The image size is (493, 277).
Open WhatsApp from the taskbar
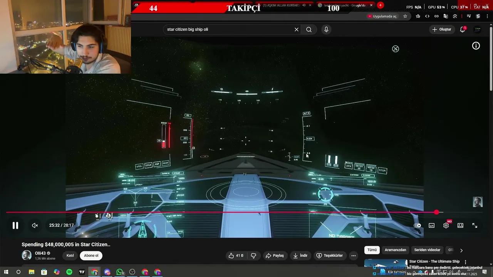click(120, 272)
